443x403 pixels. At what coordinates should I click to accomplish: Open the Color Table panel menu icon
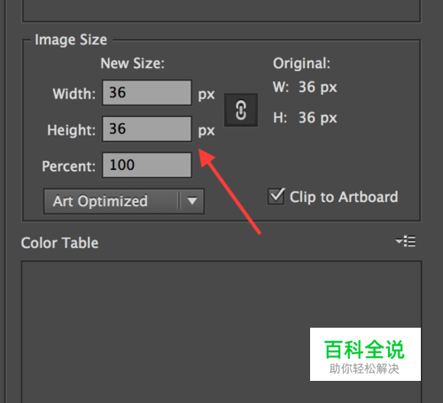(x=406, y=241)
